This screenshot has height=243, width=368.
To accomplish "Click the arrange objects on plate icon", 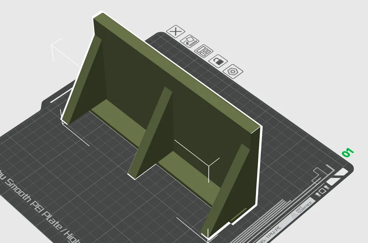I will [204, 51].
